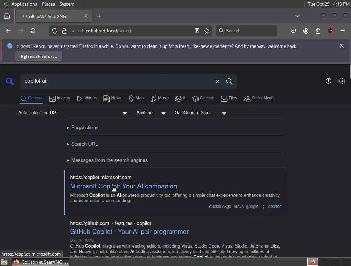
Task: Open Microsoft Copilot: Your AI companion link
Action: click(x=123, y=186)
